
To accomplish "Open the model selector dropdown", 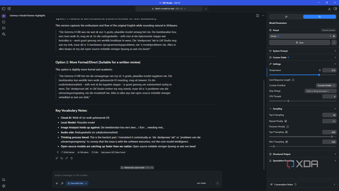I will coord(169,9).
